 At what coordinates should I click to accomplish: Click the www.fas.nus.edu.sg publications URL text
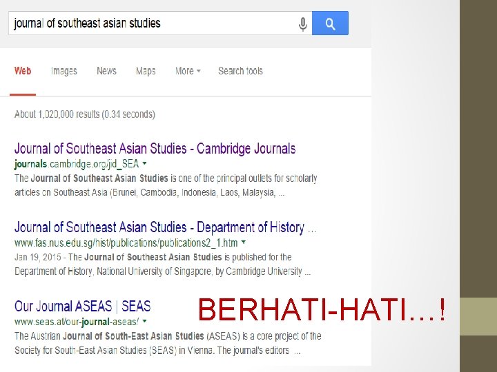click(x=126, y=243)
